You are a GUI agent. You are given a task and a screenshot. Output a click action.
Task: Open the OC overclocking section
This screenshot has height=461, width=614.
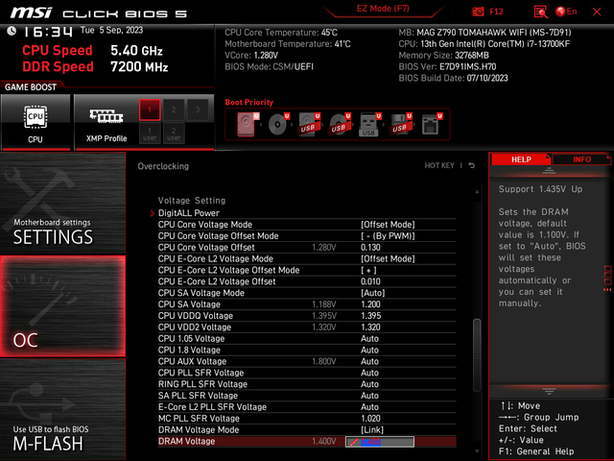pyautogui.click(x=62, y=306)
